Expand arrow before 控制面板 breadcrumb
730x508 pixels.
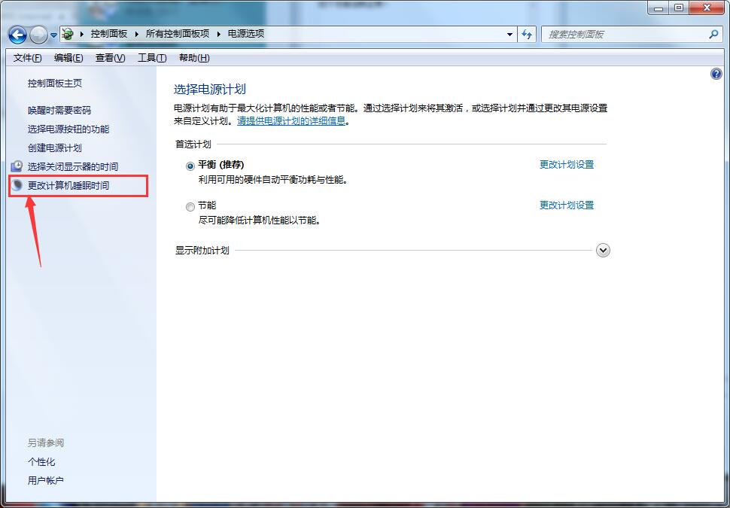click(82, 34)
